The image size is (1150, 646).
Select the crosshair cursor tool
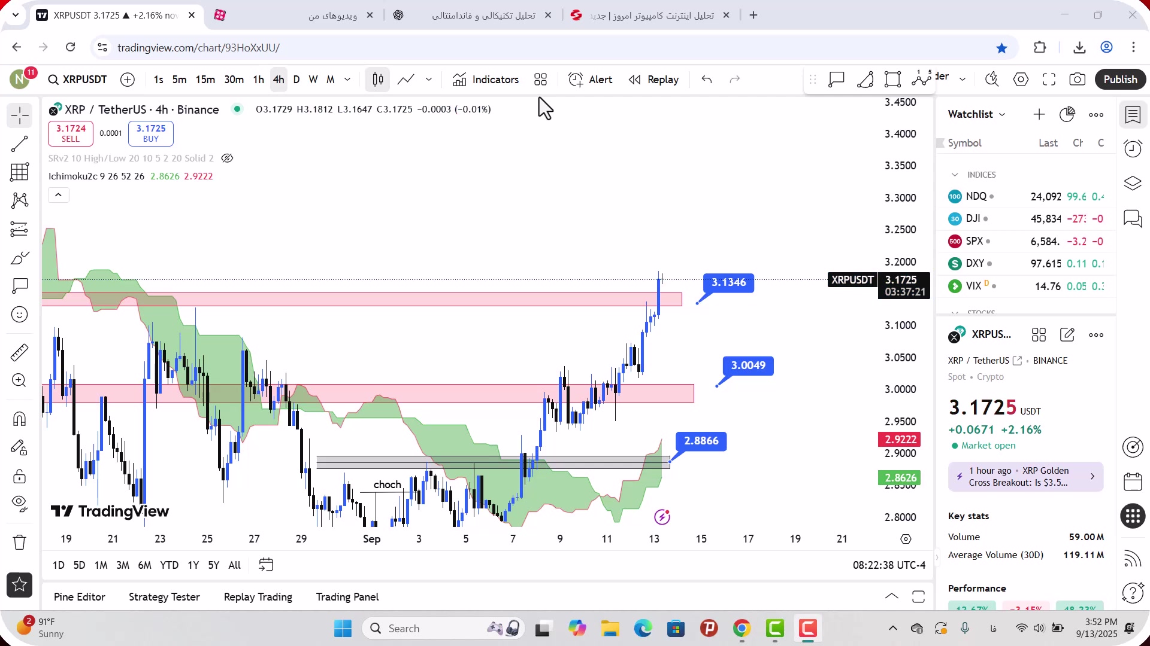click(20, 115)
